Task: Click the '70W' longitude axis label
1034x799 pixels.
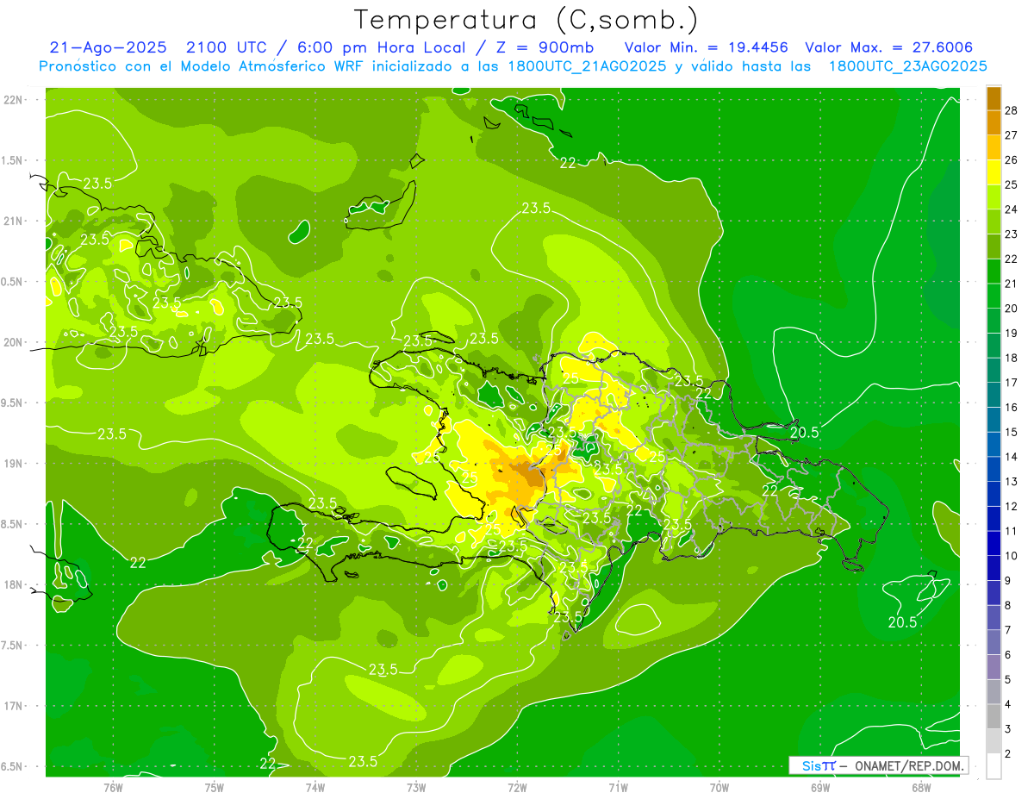Action: [719, 788]
